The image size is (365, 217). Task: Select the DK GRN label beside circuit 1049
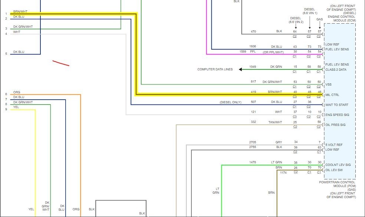point(276,67)
